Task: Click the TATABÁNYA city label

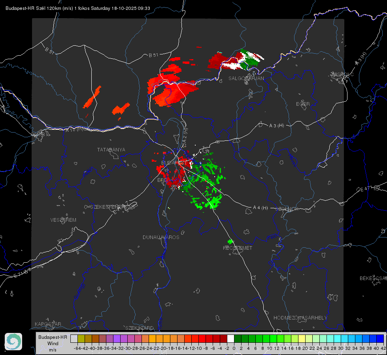Action: click(x=111, y=150)
